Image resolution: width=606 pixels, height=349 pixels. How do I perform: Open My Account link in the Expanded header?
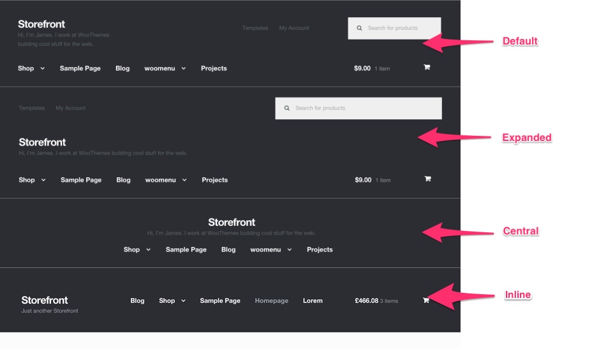(71, 108)
